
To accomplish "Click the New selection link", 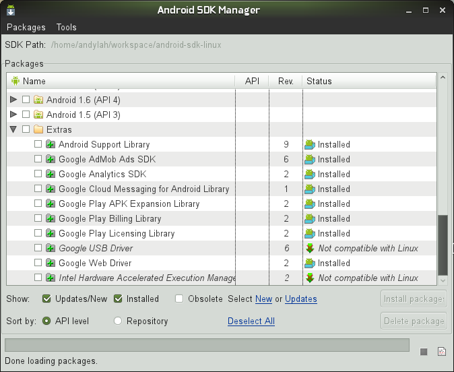I will (x=263, y=299).
